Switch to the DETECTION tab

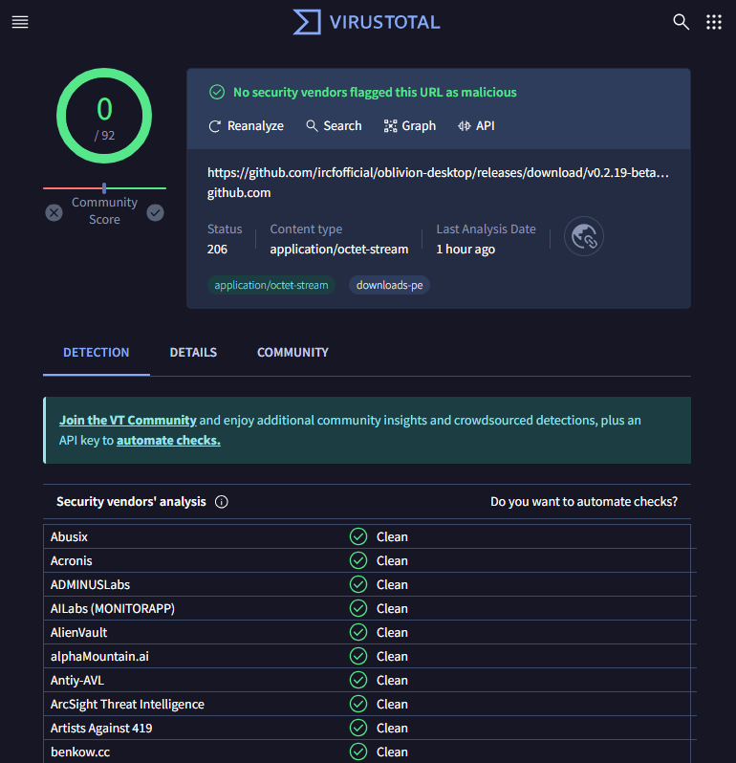pyautogui.click(x=97, y=352)
